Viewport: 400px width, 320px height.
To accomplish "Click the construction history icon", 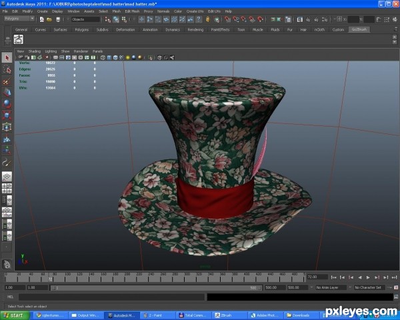I will (288, 19).
